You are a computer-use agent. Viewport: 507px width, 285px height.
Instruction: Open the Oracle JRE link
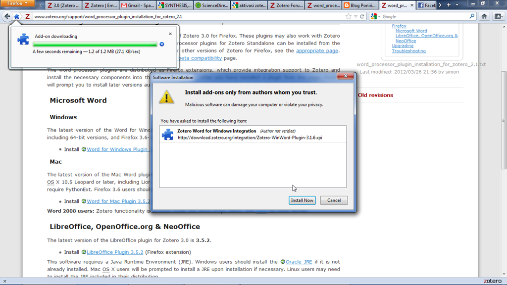point(299,262)
